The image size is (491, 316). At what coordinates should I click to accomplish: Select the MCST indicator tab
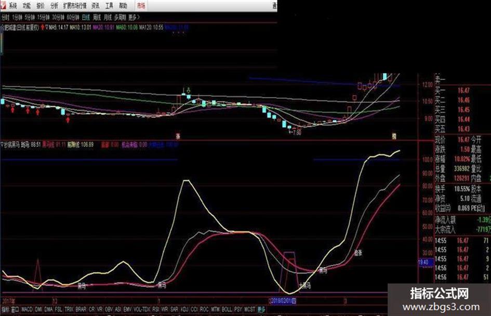pyautogui.click(x=249, y=309)
